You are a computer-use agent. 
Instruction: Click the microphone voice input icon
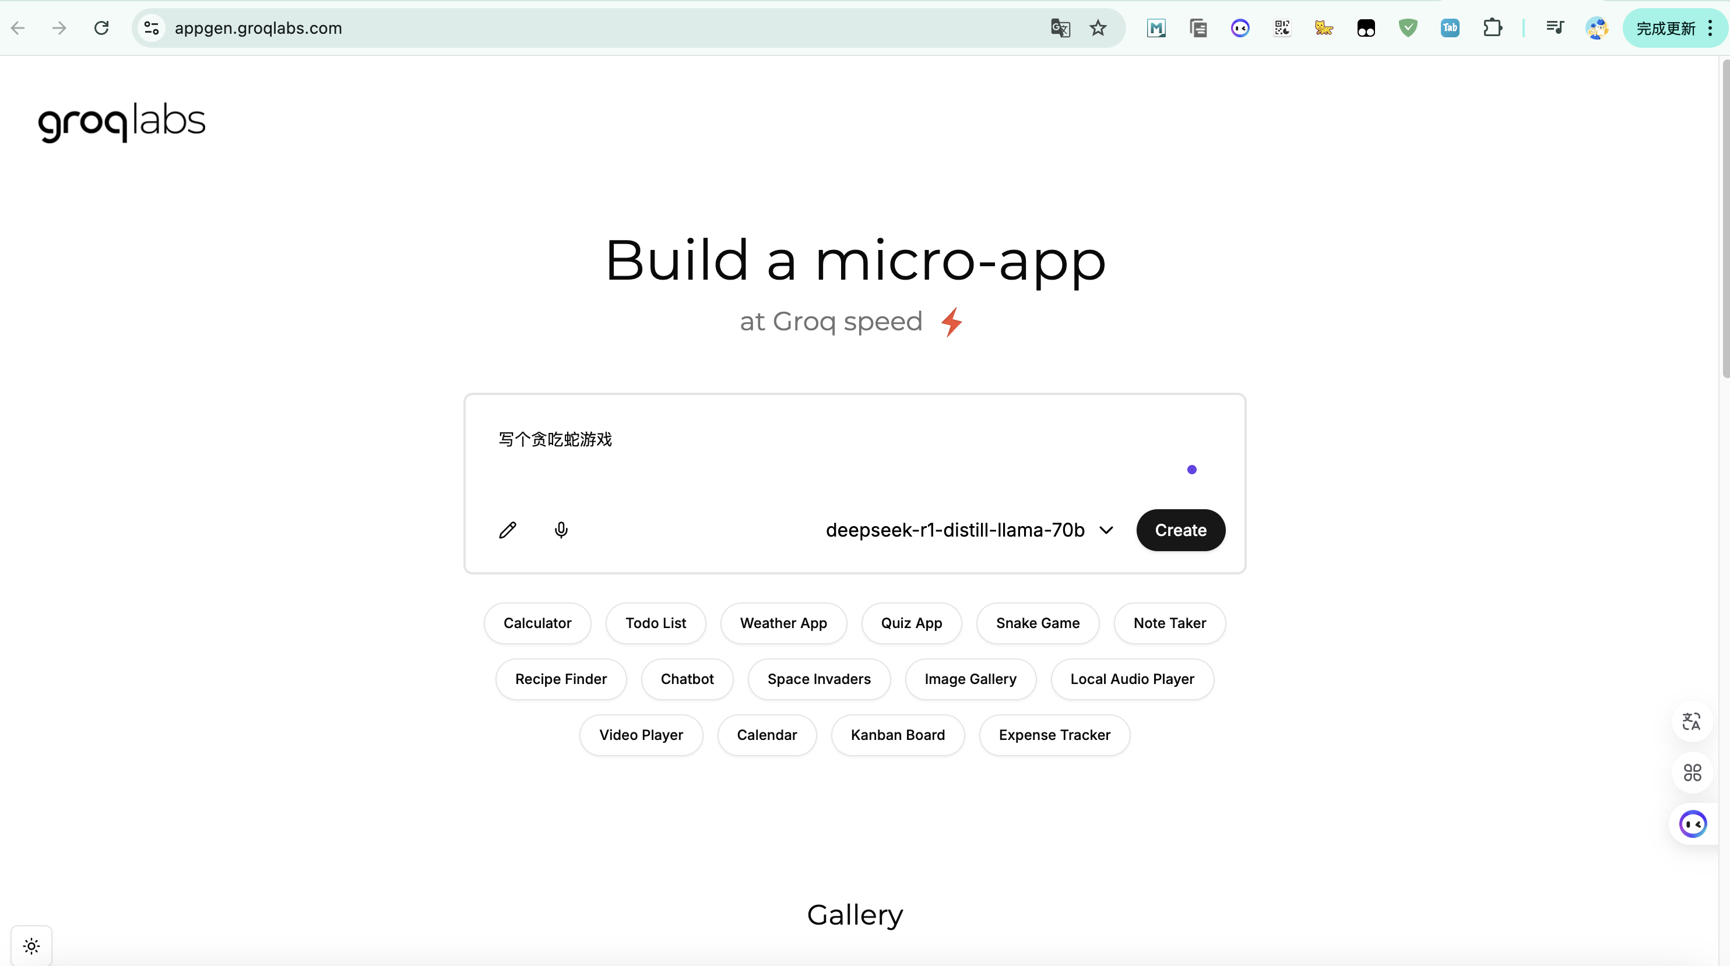click(561, 530)
